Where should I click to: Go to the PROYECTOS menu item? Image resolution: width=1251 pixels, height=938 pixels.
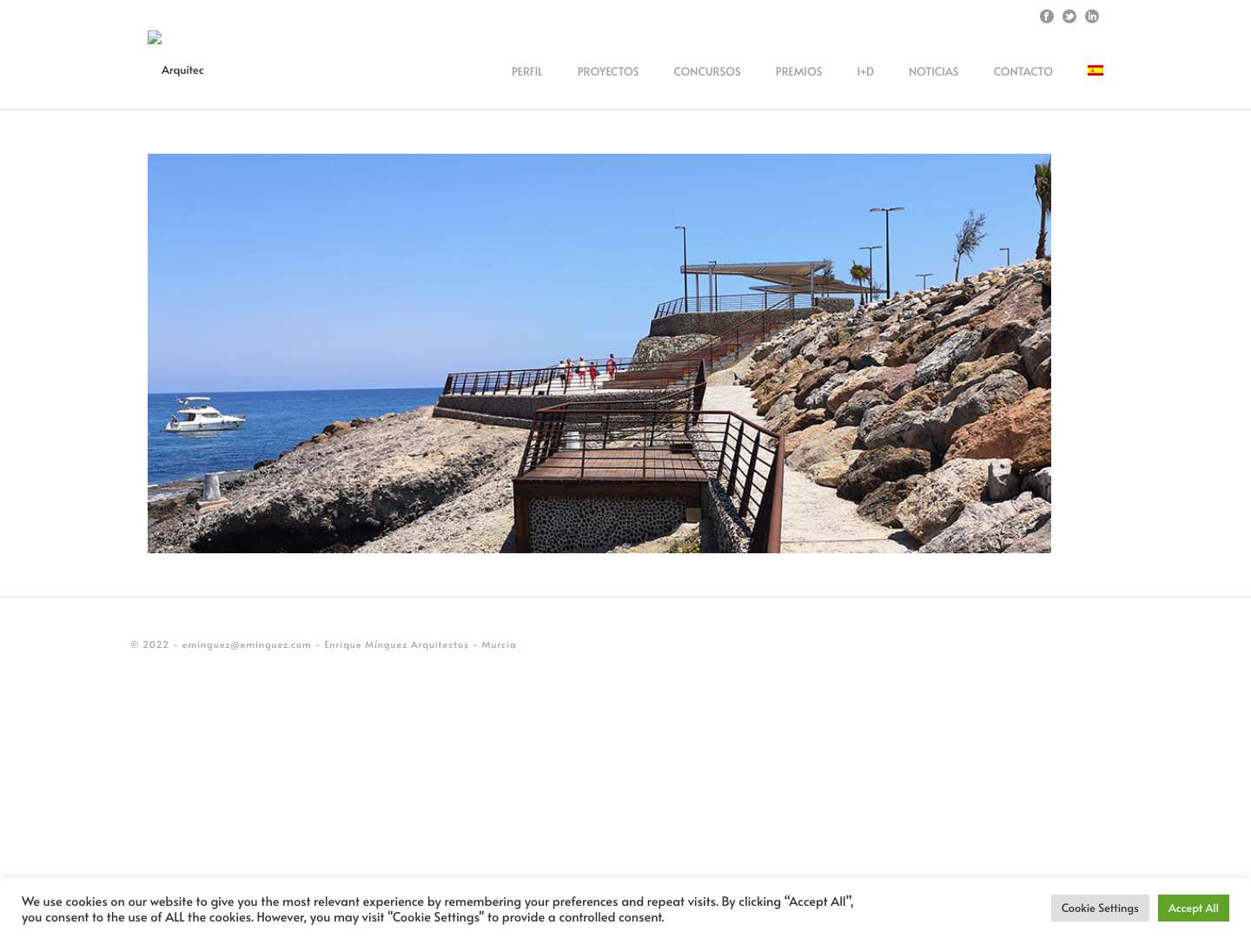tap(608, 71)
